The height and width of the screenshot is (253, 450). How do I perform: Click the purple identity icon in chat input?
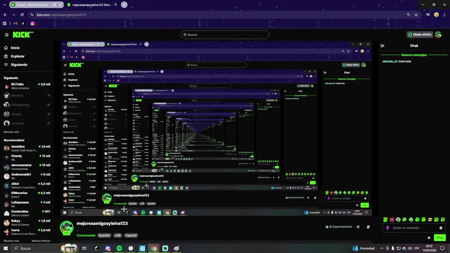388,228
